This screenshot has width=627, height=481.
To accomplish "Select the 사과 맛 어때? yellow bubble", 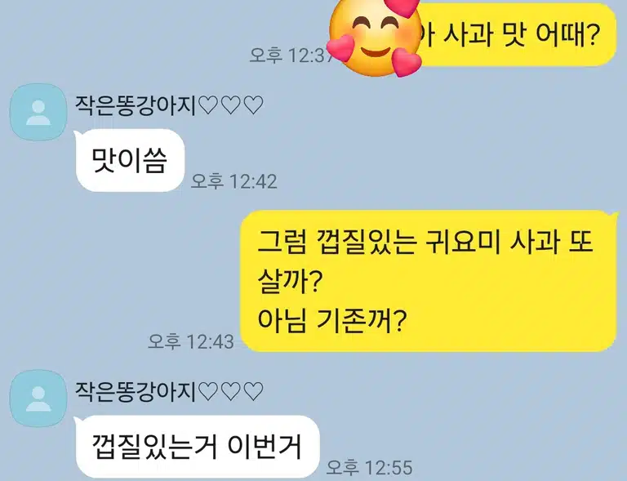I will pyautogui.click(x=516, y=34).
